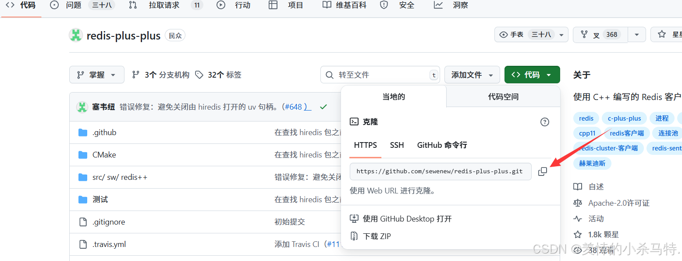Open the 手表 watch dropdown
This screenshot has height=261, width=682.
531,35
